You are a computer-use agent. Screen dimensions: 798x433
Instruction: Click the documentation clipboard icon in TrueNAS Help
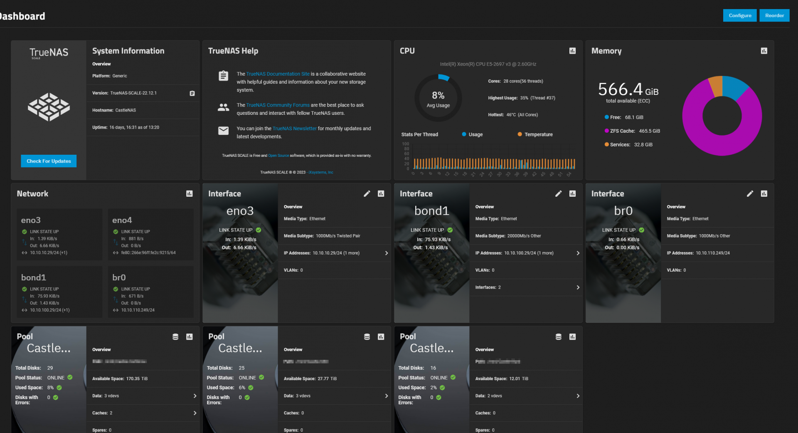[224, 76]
